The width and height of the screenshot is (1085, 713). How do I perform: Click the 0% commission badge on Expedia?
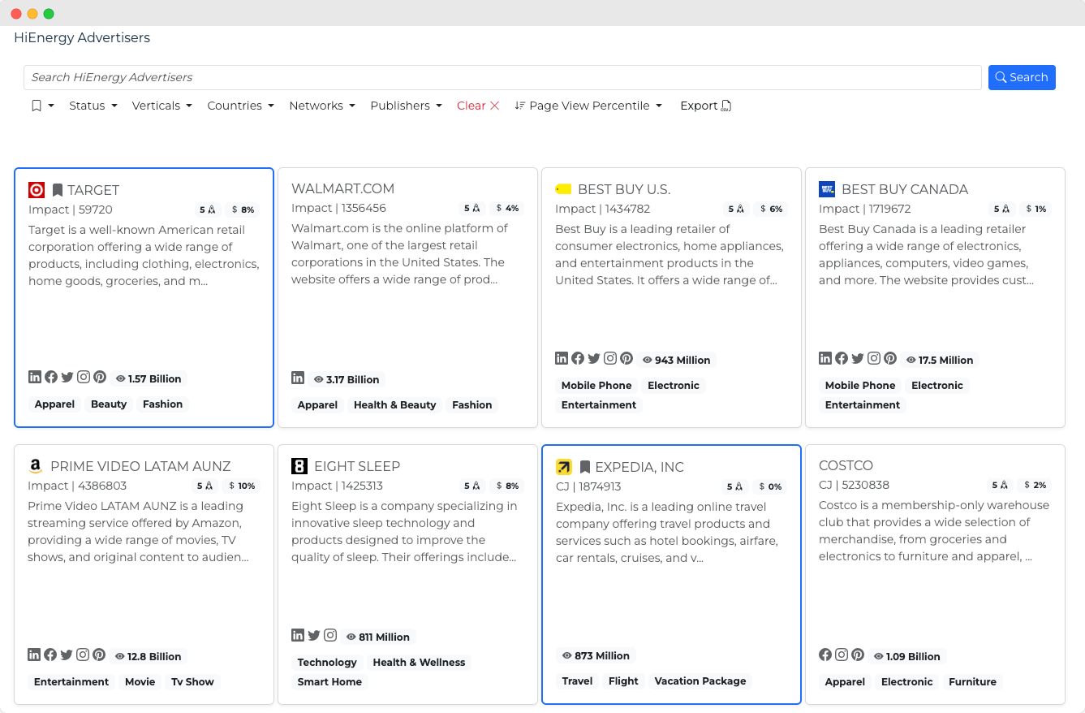(x=770, y=486)
